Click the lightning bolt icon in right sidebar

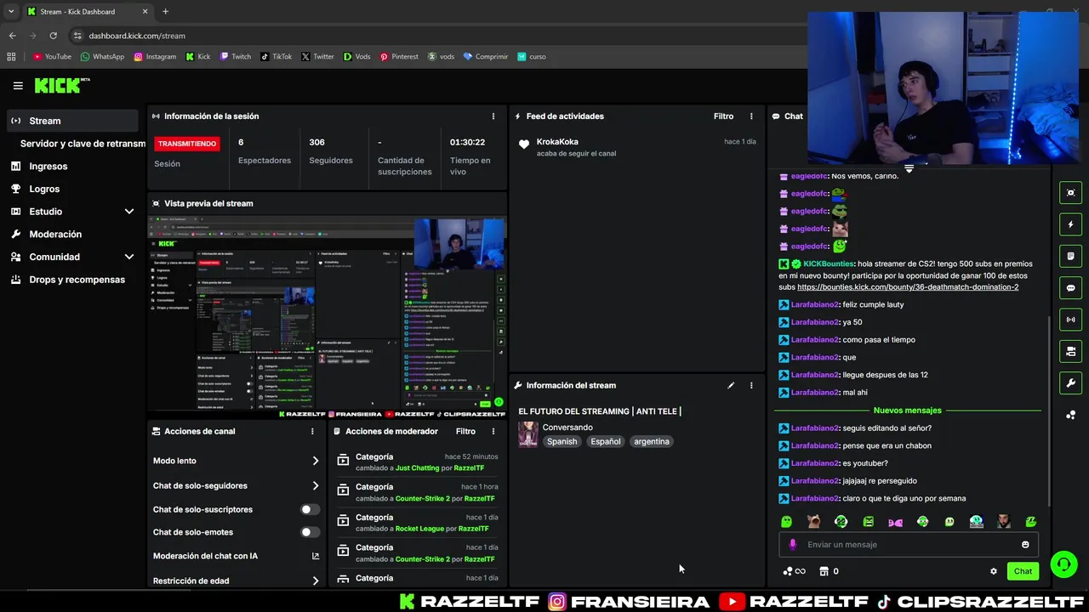click(1071, 224)
